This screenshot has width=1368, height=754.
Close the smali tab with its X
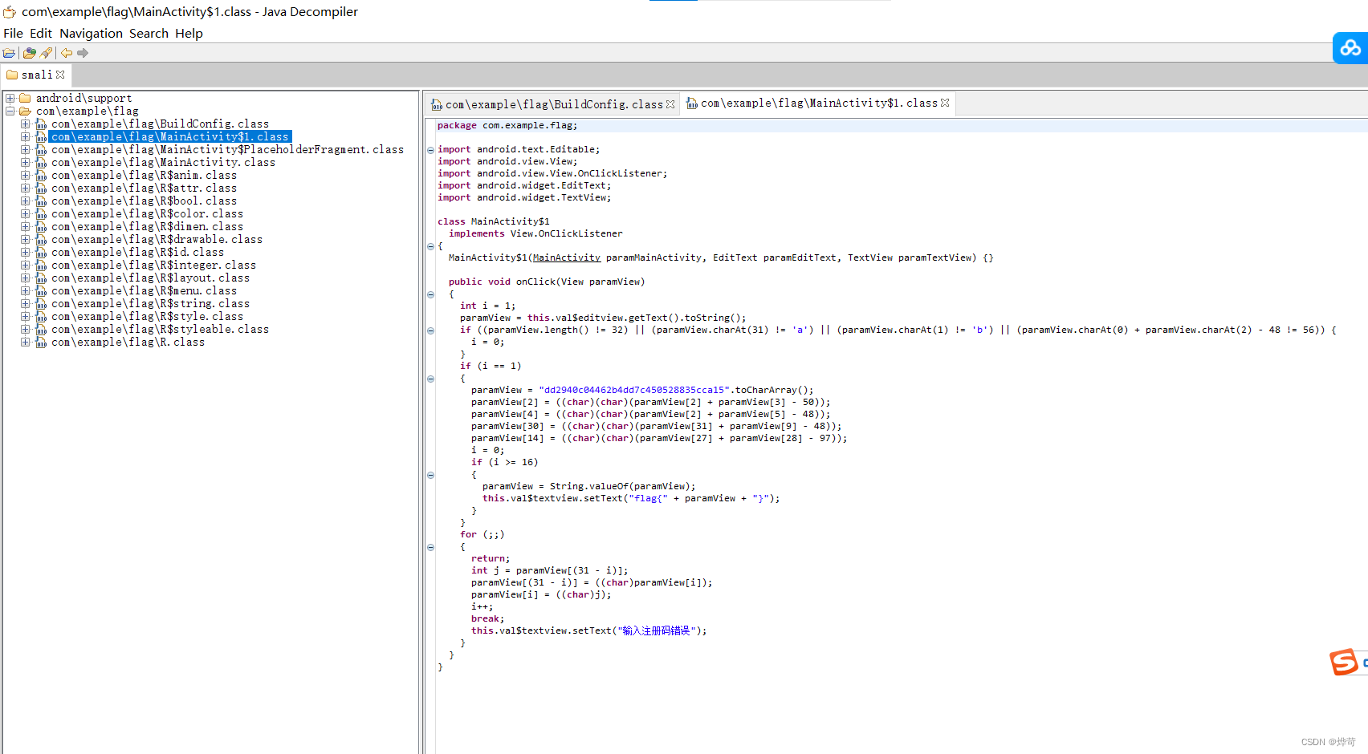pyautogui.click(x=60, y=75)
